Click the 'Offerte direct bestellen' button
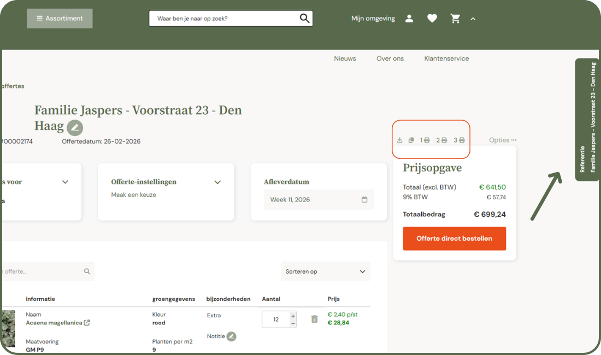 pyautogui.click(x=454, y=239)
